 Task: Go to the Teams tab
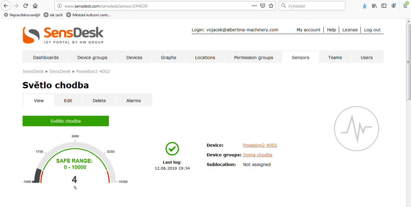click(335, 58)
